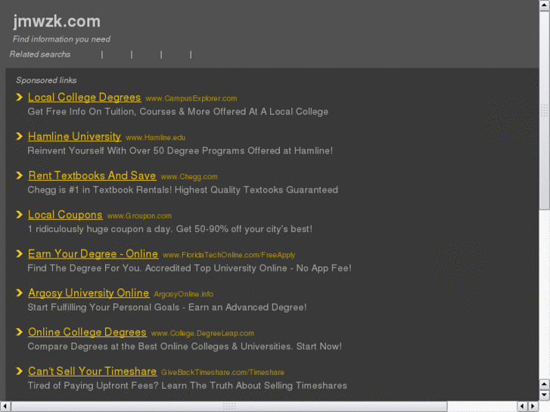Click the Get Free Info On Tuition description
Screen dimensions: 550x412
coord(178,111)
